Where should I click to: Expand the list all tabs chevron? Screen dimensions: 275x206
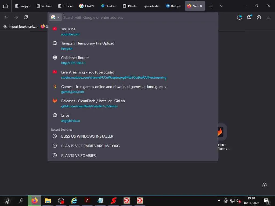[222, 6]
